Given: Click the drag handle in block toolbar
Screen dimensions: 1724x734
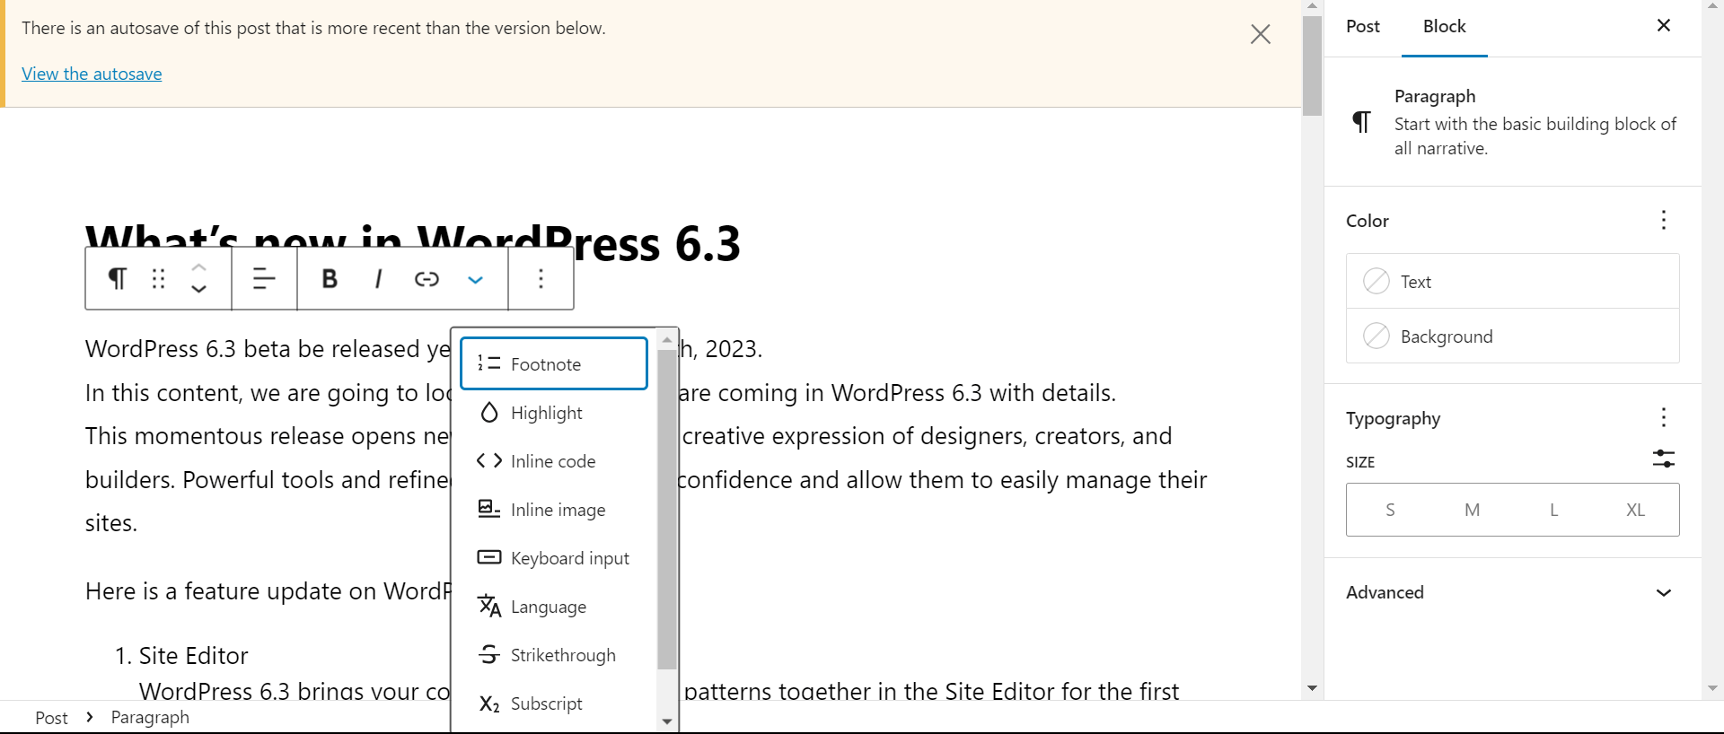Looking at the screenshot, I should point(159,279).
